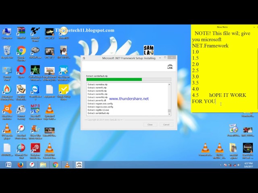Click the log row "Extract: regasm.exe.config"
258x193 pixels.
(100, 104)
